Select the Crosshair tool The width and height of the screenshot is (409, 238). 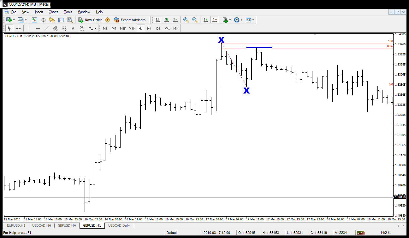[18, 28]
